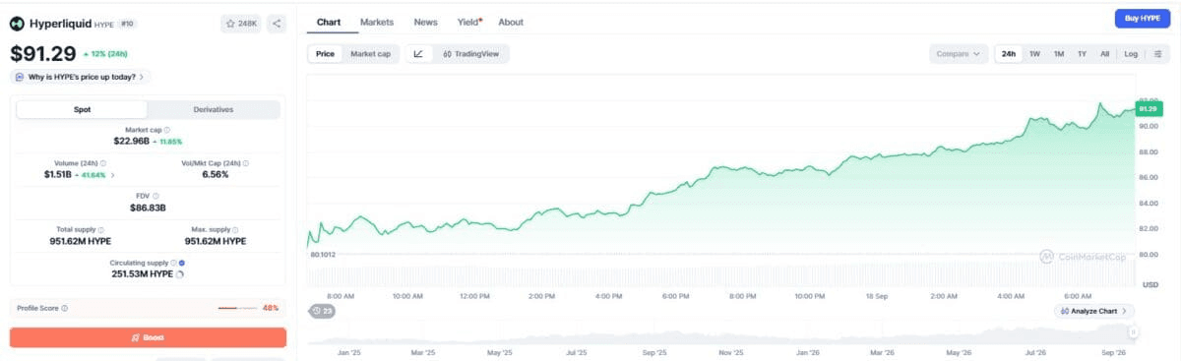
Task: Click the Profile Score progress bar
Action: point(237,308)
